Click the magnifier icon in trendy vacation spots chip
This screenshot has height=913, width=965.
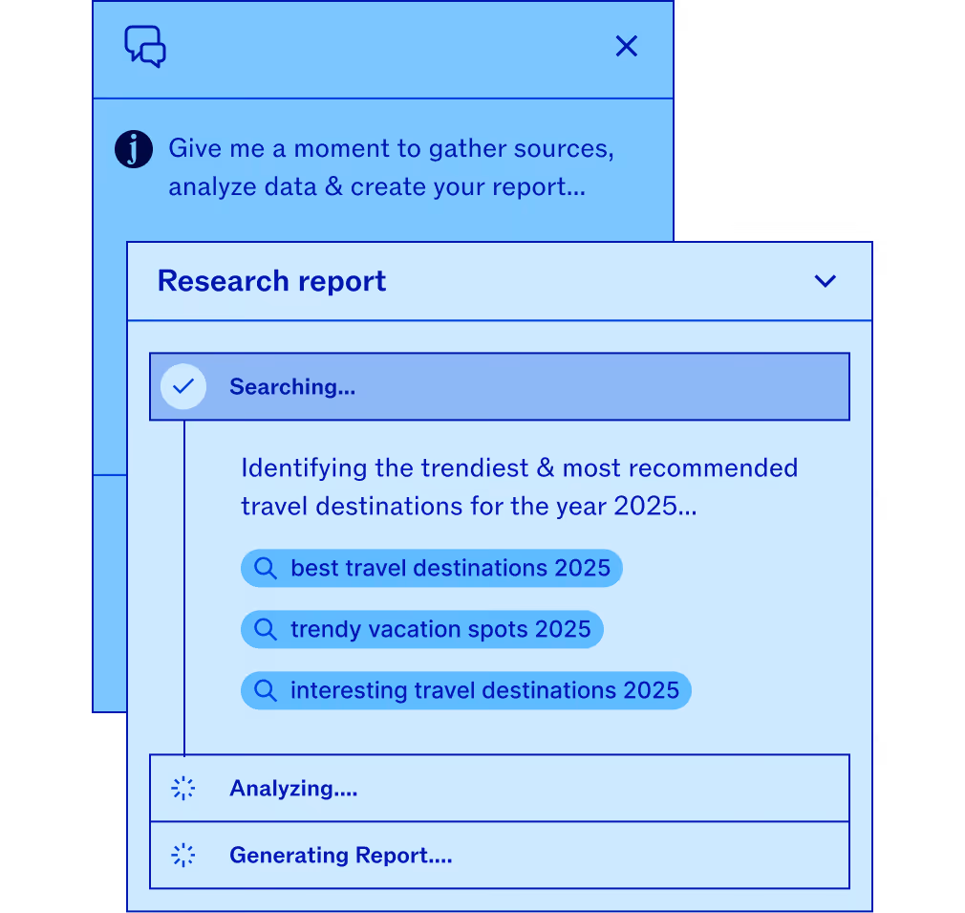[x=265, y=629]
